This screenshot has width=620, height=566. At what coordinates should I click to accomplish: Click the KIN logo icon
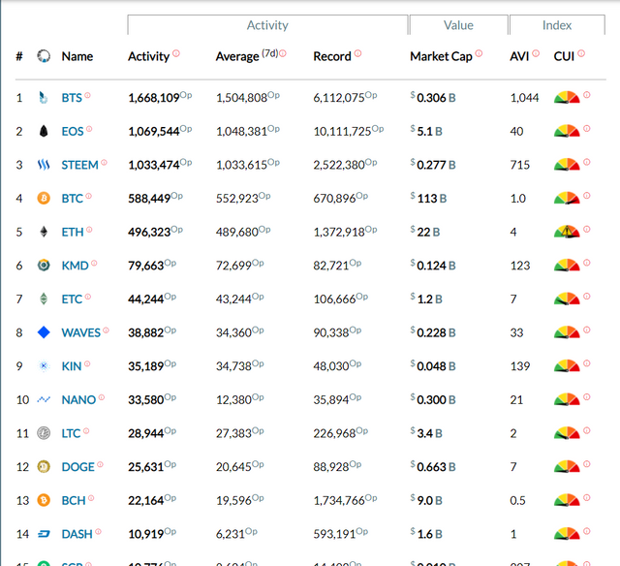point(44,365)
